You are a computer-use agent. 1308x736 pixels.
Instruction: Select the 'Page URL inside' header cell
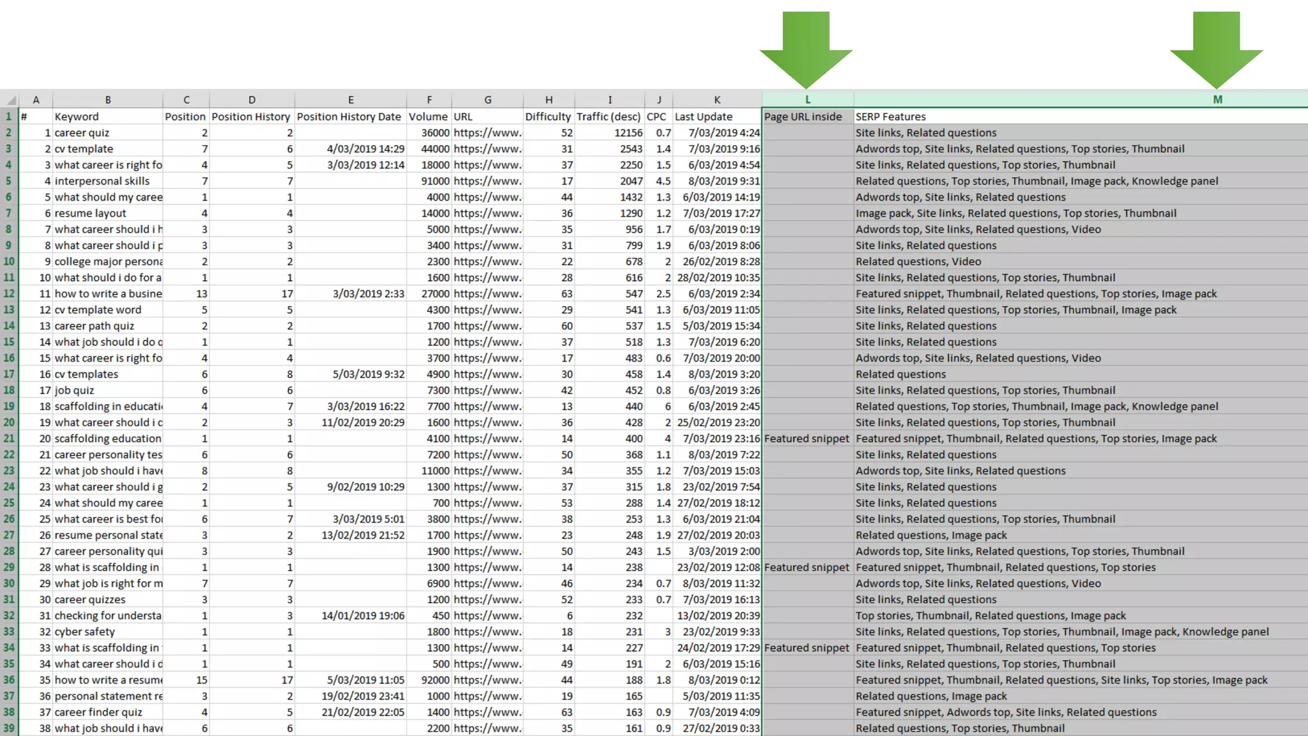coord(803,116)
